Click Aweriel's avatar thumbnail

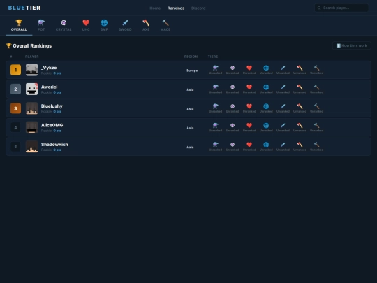[31, 89]
